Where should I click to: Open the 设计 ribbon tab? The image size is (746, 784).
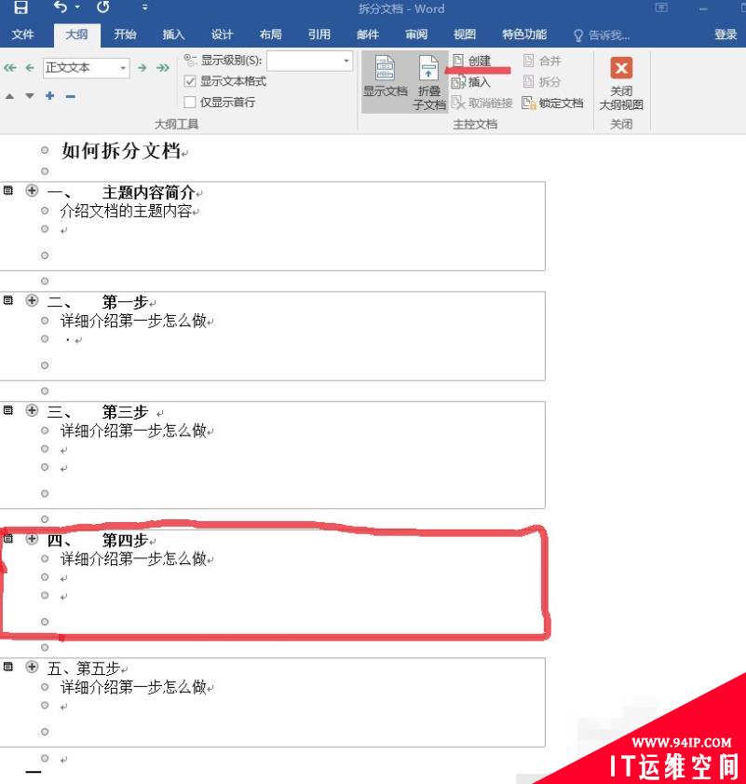pyautogui.click(x=222, y=34)
